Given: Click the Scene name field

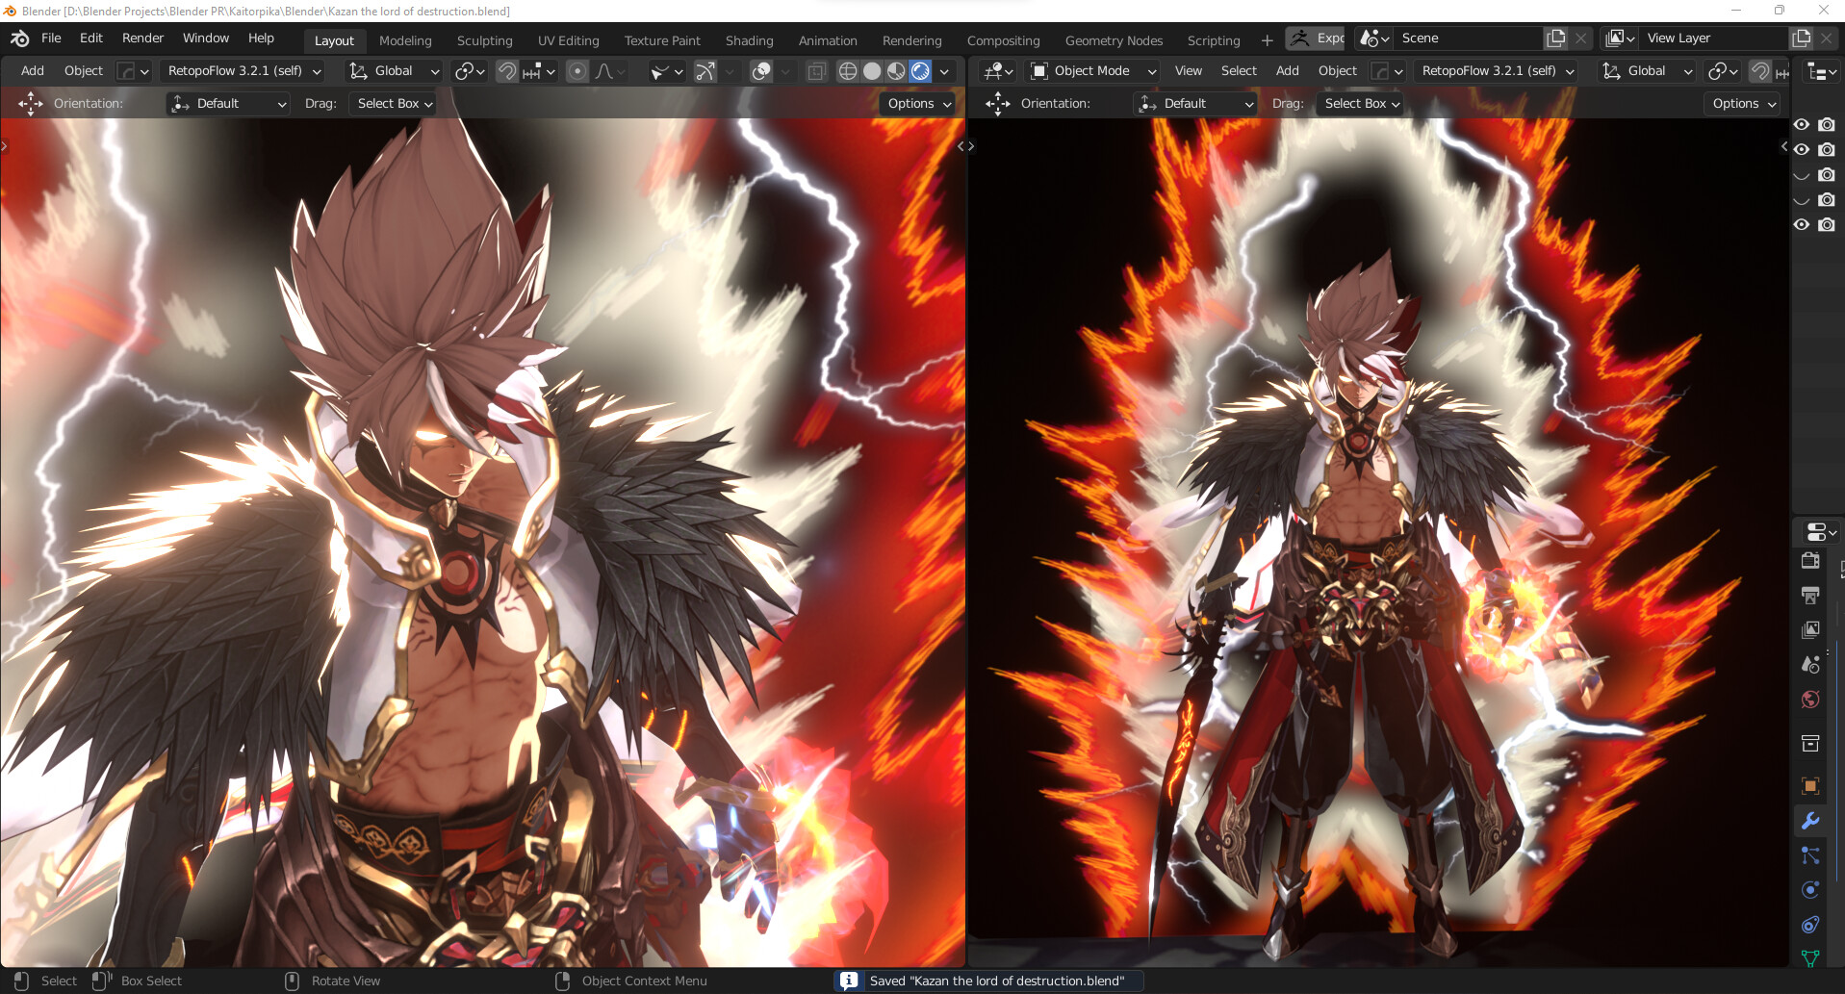Looking at the screenshot, I should coord(1468,38).
